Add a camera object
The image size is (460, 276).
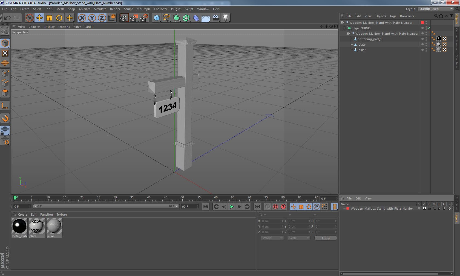216,18
